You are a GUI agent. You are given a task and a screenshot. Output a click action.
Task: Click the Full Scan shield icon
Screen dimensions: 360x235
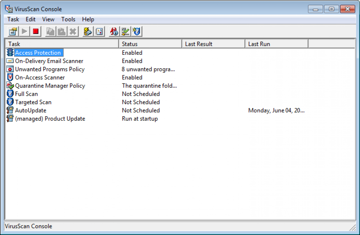click(x=10, y=94)
